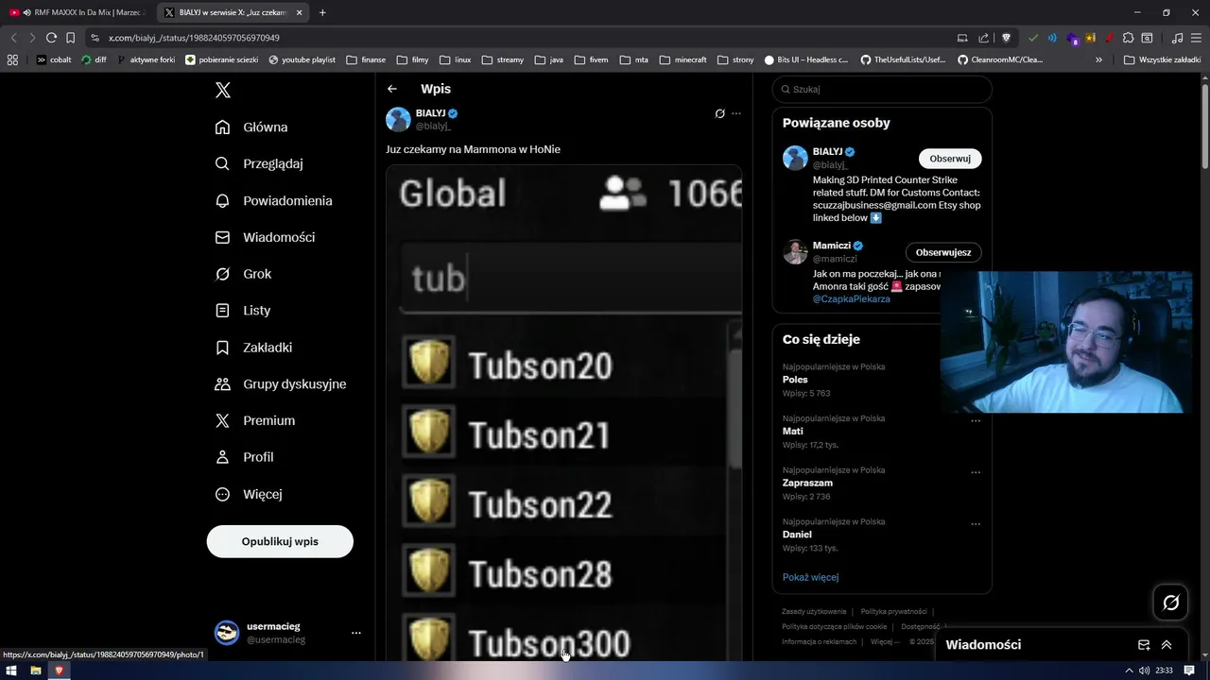Open the Windows Start button
Screen dimensions: 1210x680
point(11,671)
